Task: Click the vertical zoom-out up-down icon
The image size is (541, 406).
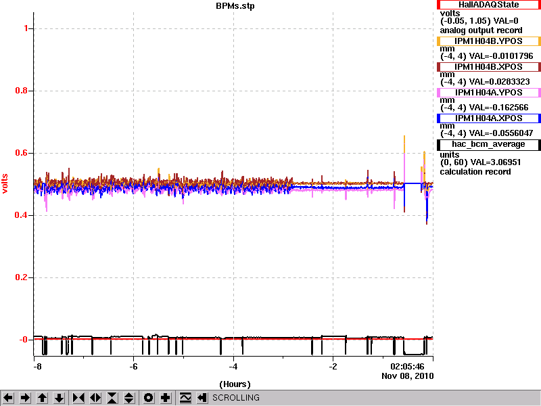Action: click(129, 398)
